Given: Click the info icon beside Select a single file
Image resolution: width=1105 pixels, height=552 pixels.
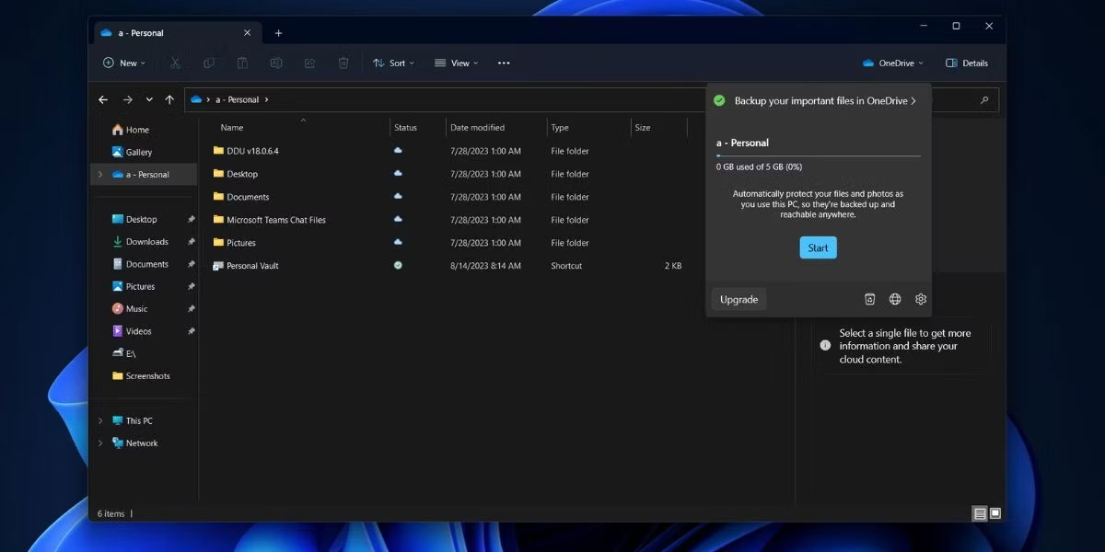Looking at the screenshot, I should click(x=825, y=346).
